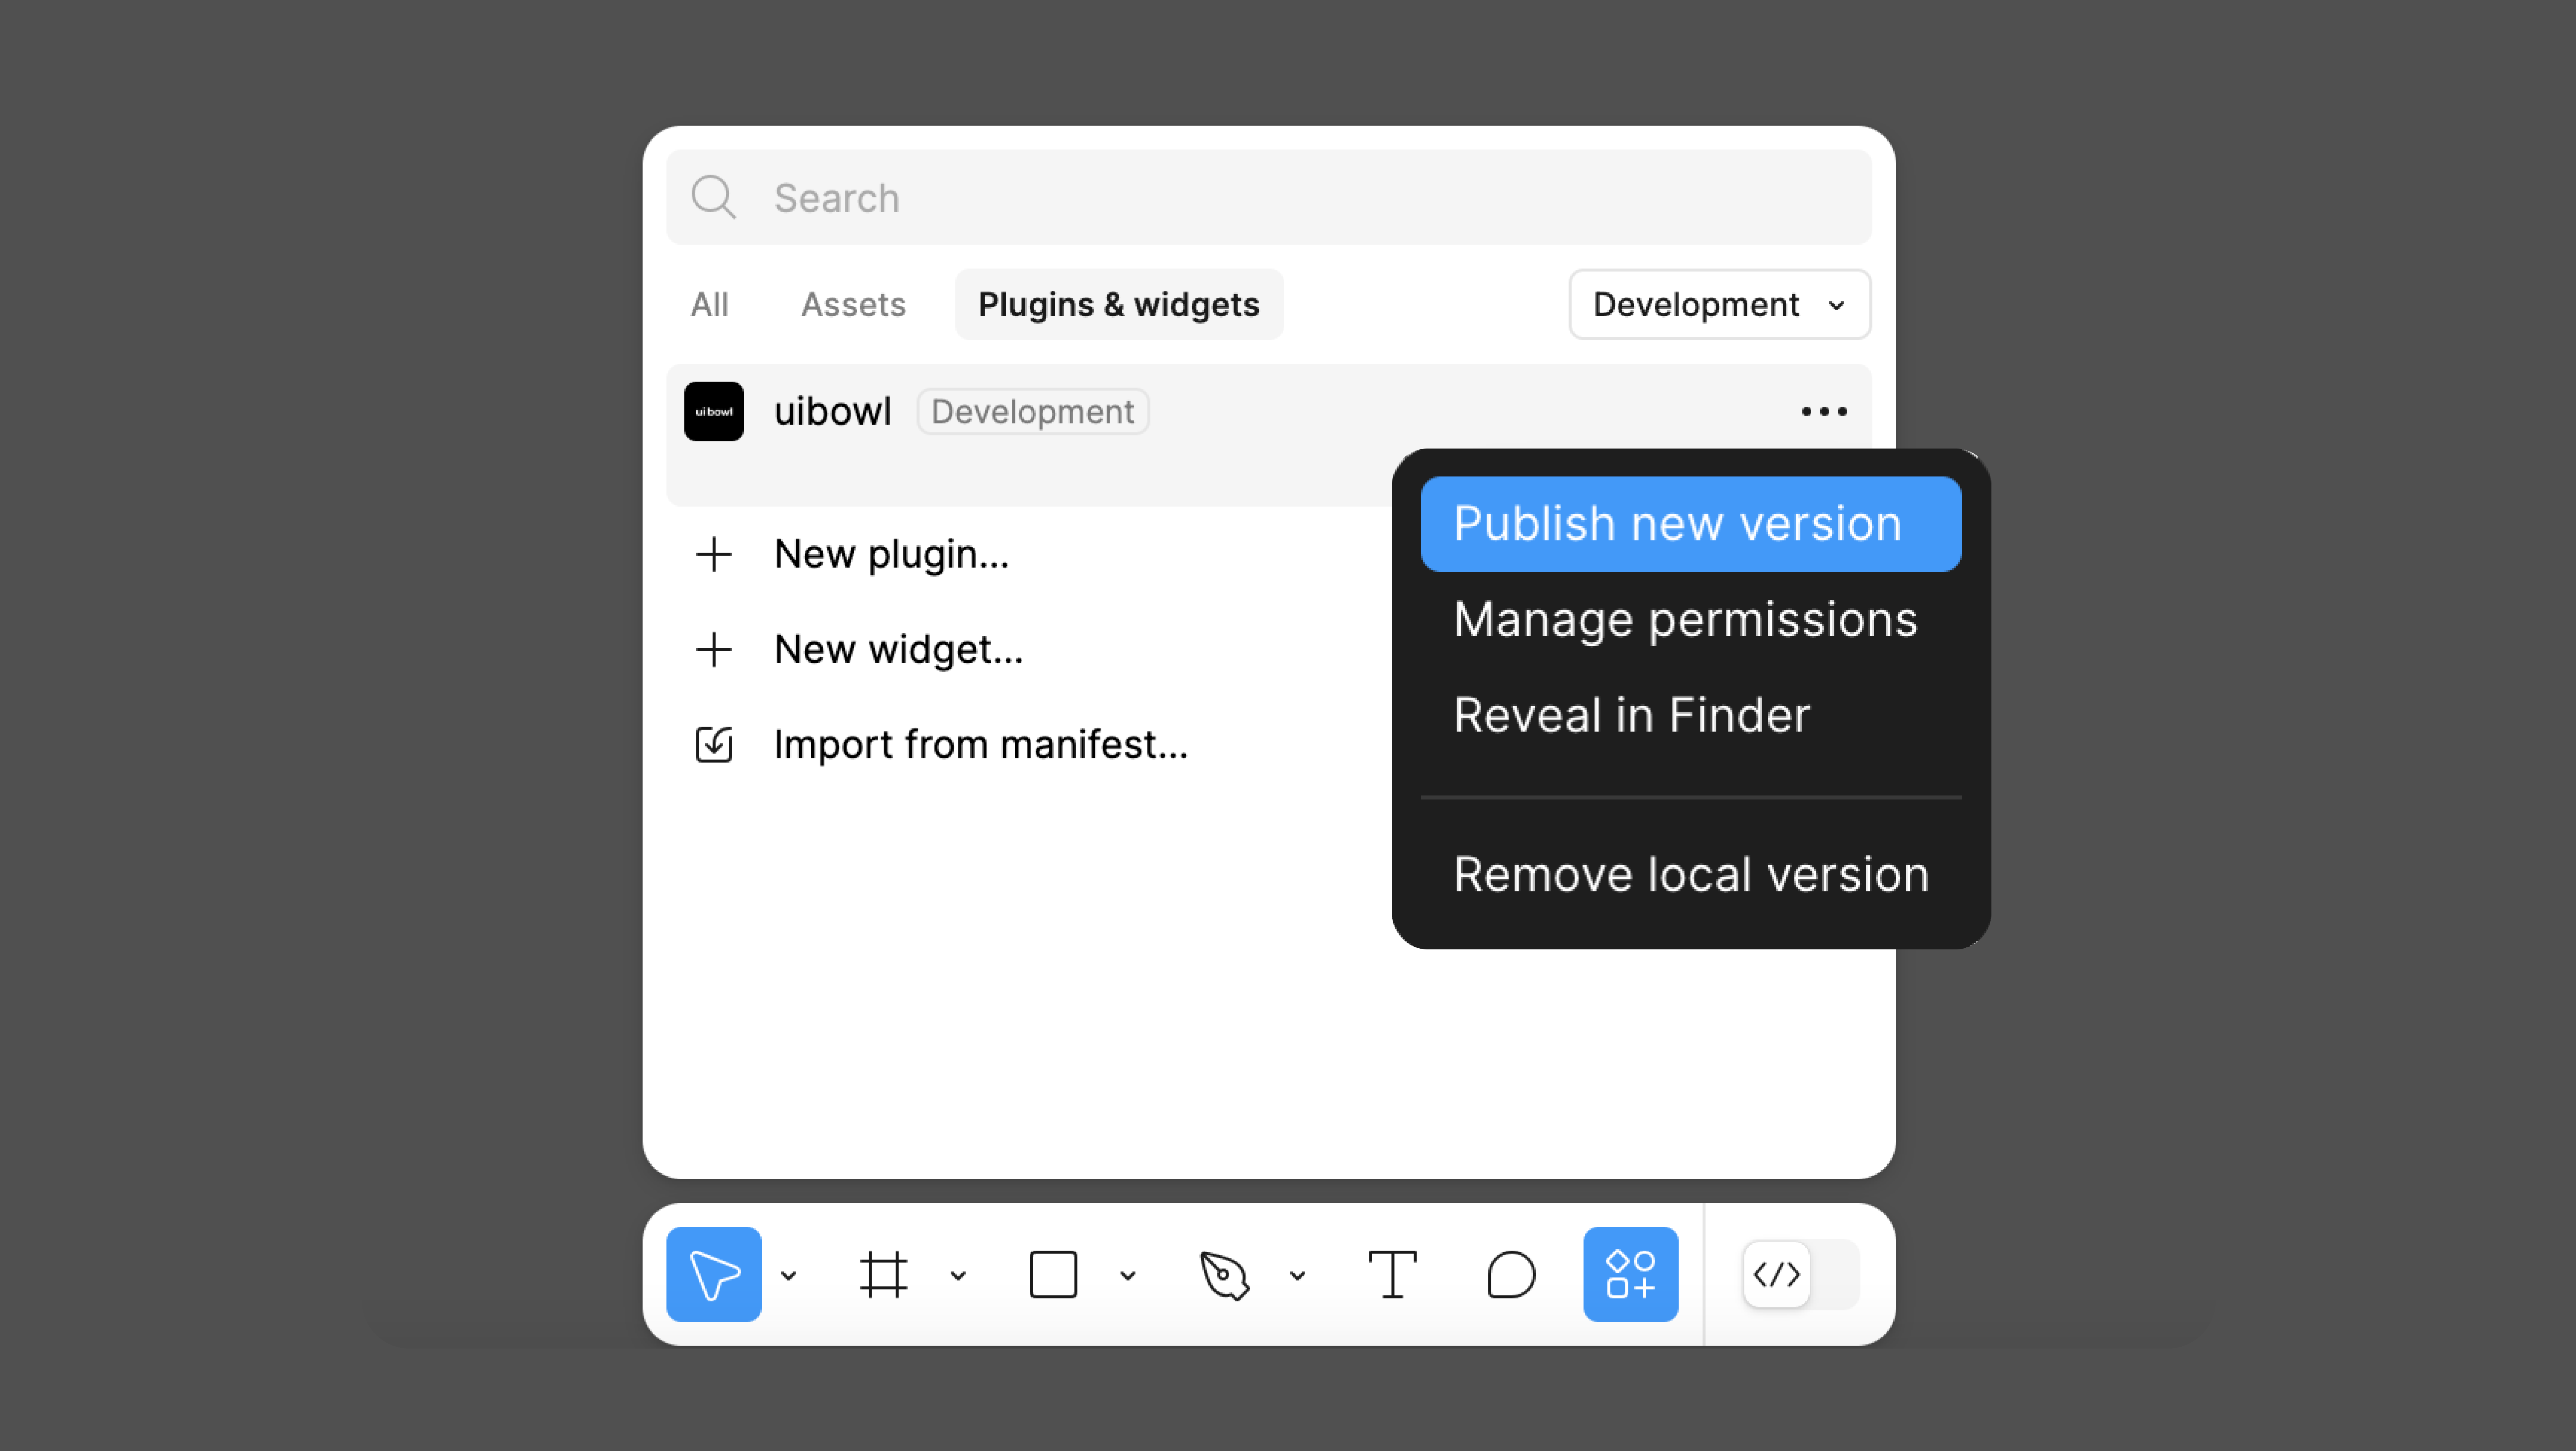Select the Rectangle shape tool
Image resolution: width=2576 pixels, height=1451 pixels.
coord(1053,1274)
